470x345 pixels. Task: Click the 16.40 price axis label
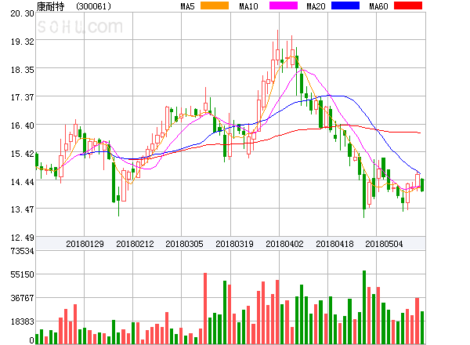point(23,125)
